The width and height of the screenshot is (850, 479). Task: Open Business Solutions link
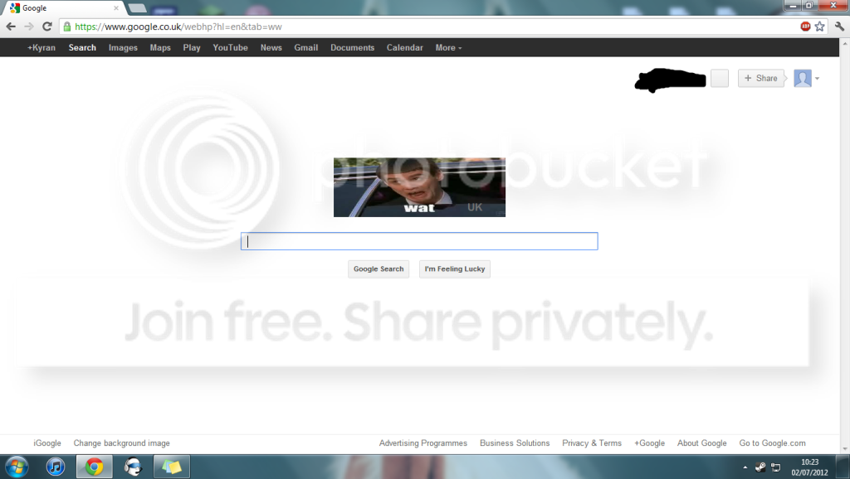click(515, 443)
